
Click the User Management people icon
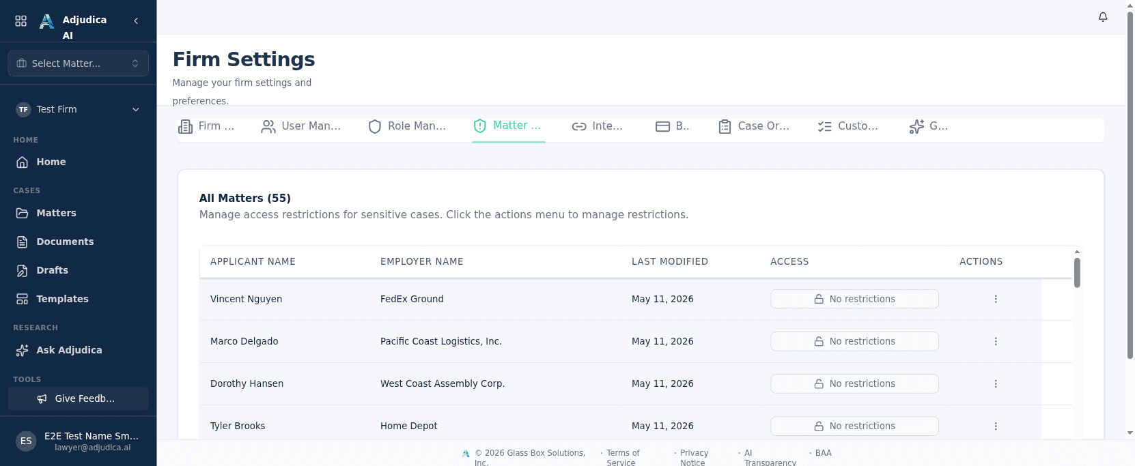point(268,126)
